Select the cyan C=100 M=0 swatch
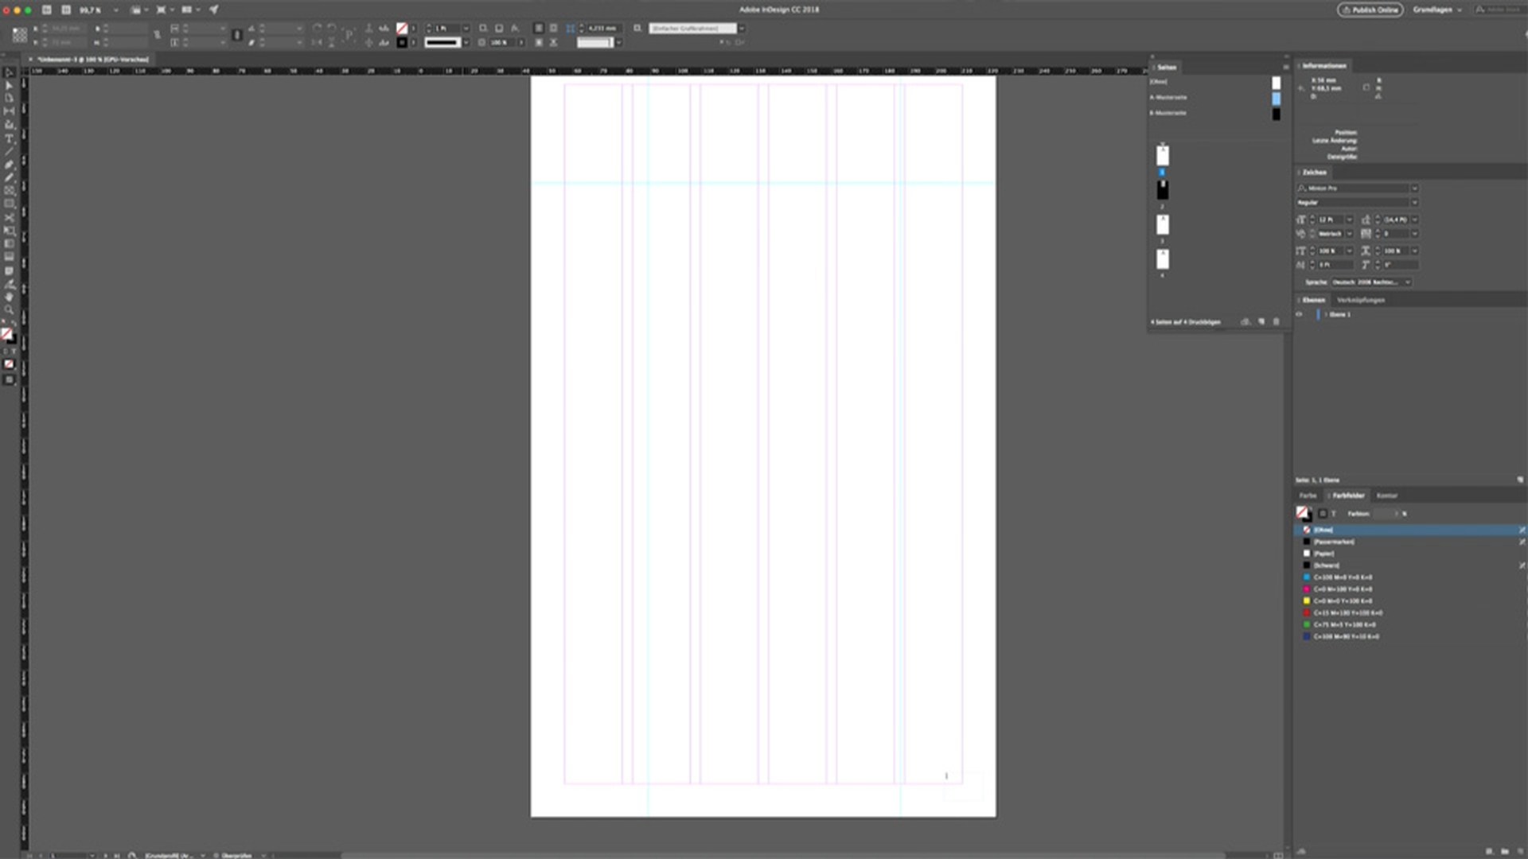1528x859 pixels. click(1343, 577)
